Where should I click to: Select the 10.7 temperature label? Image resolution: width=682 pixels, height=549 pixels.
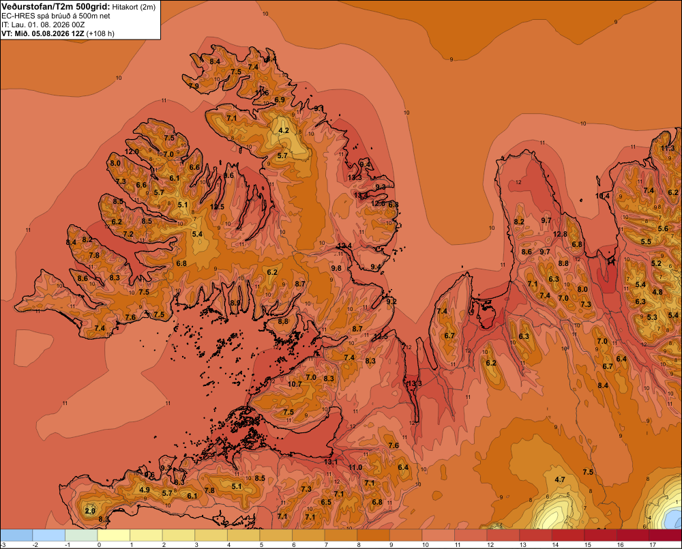295,384
